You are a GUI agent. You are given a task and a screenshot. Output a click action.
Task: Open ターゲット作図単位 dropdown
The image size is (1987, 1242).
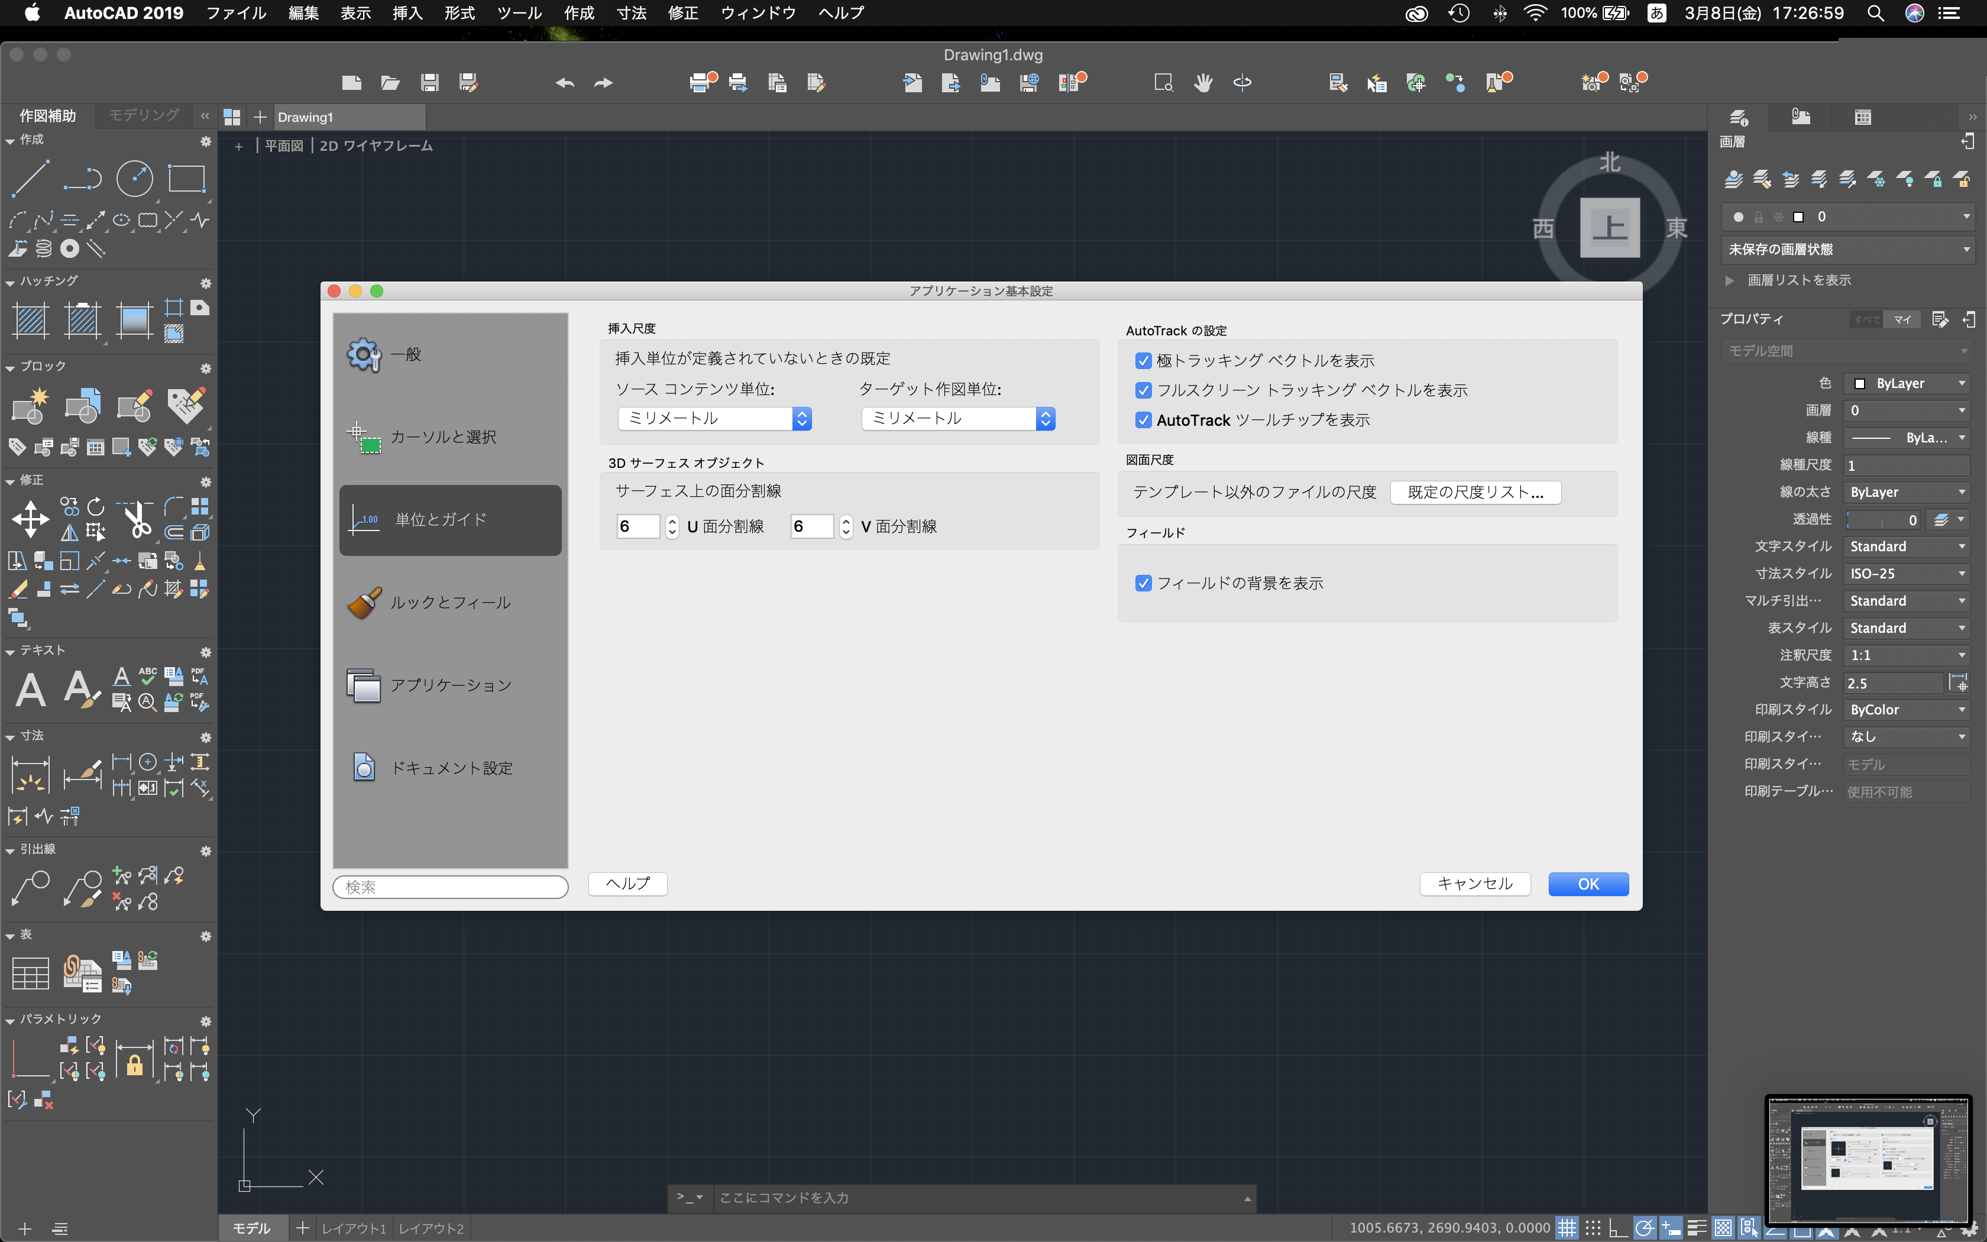point(957,419)
